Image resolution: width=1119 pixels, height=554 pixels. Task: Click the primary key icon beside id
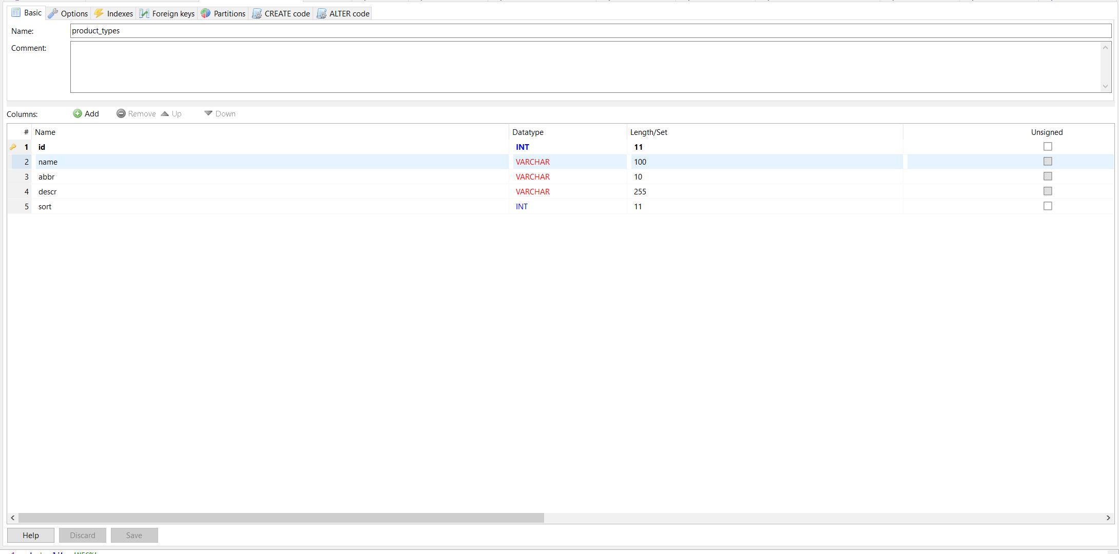tap(13, 147)
